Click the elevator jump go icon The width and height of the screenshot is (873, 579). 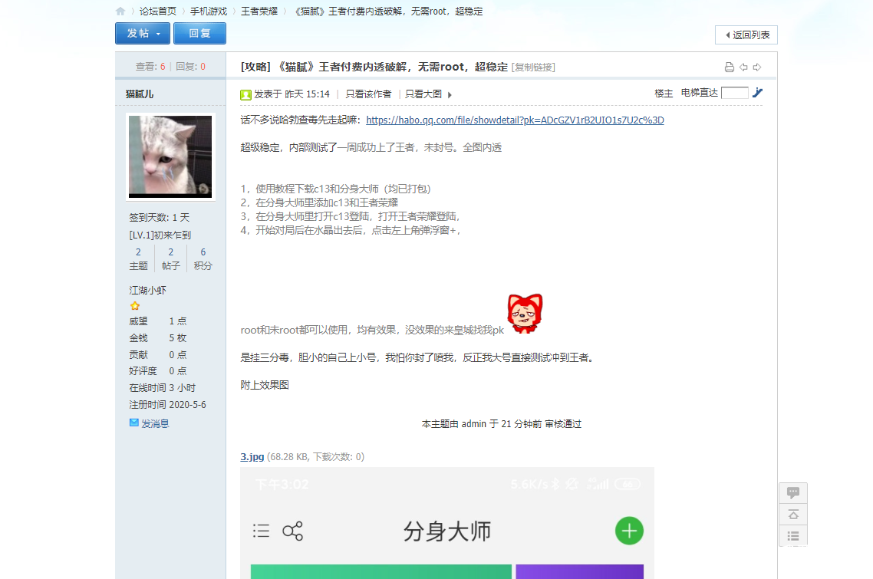[758, 93]
